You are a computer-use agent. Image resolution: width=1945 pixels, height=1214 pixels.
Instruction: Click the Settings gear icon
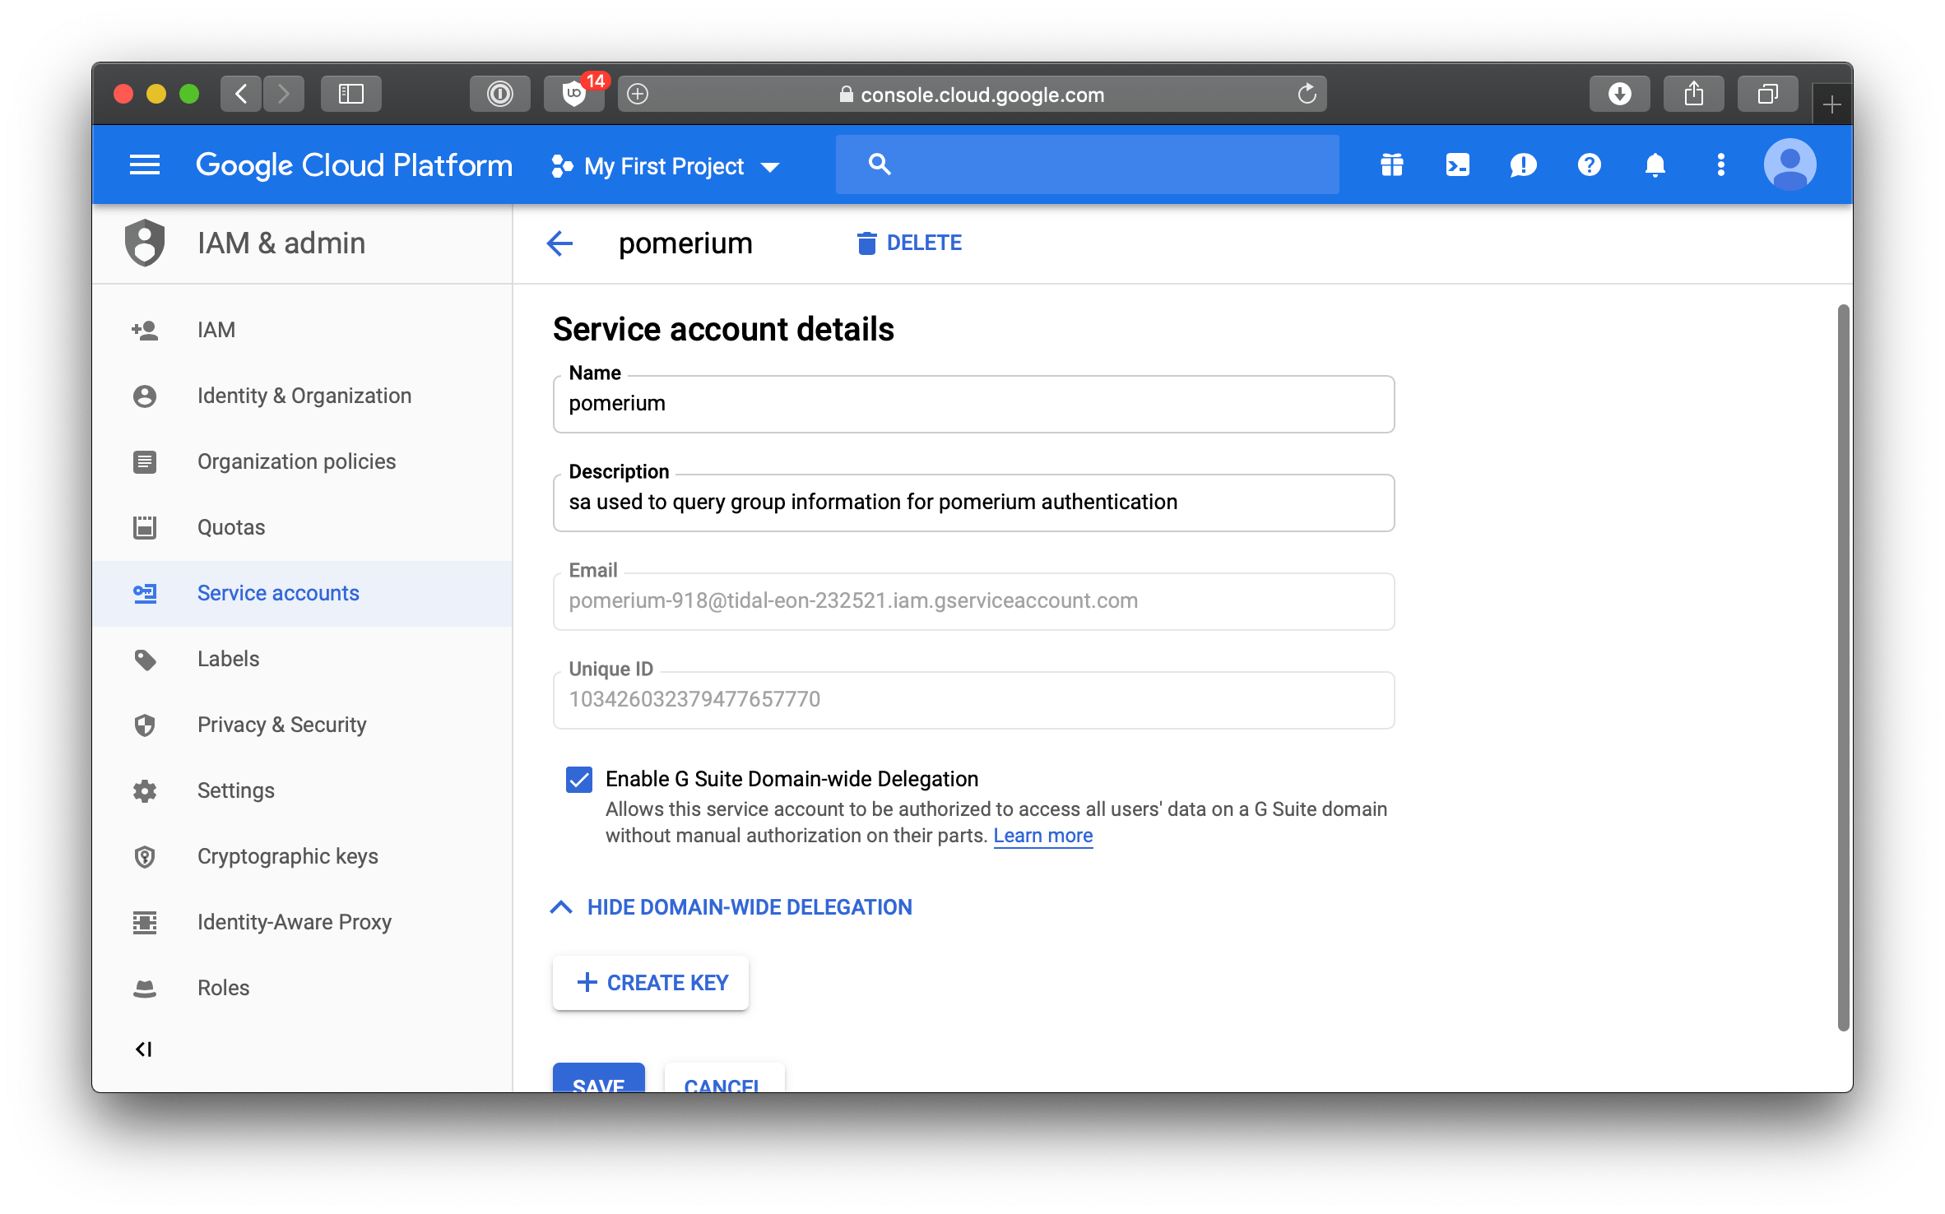[x=145, y=790]
